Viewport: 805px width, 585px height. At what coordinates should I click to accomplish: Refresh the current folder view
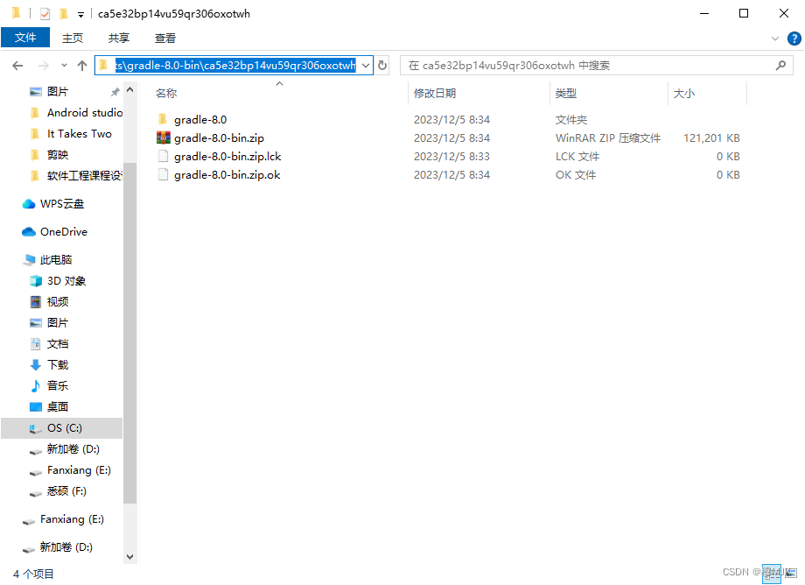[382, 65]
